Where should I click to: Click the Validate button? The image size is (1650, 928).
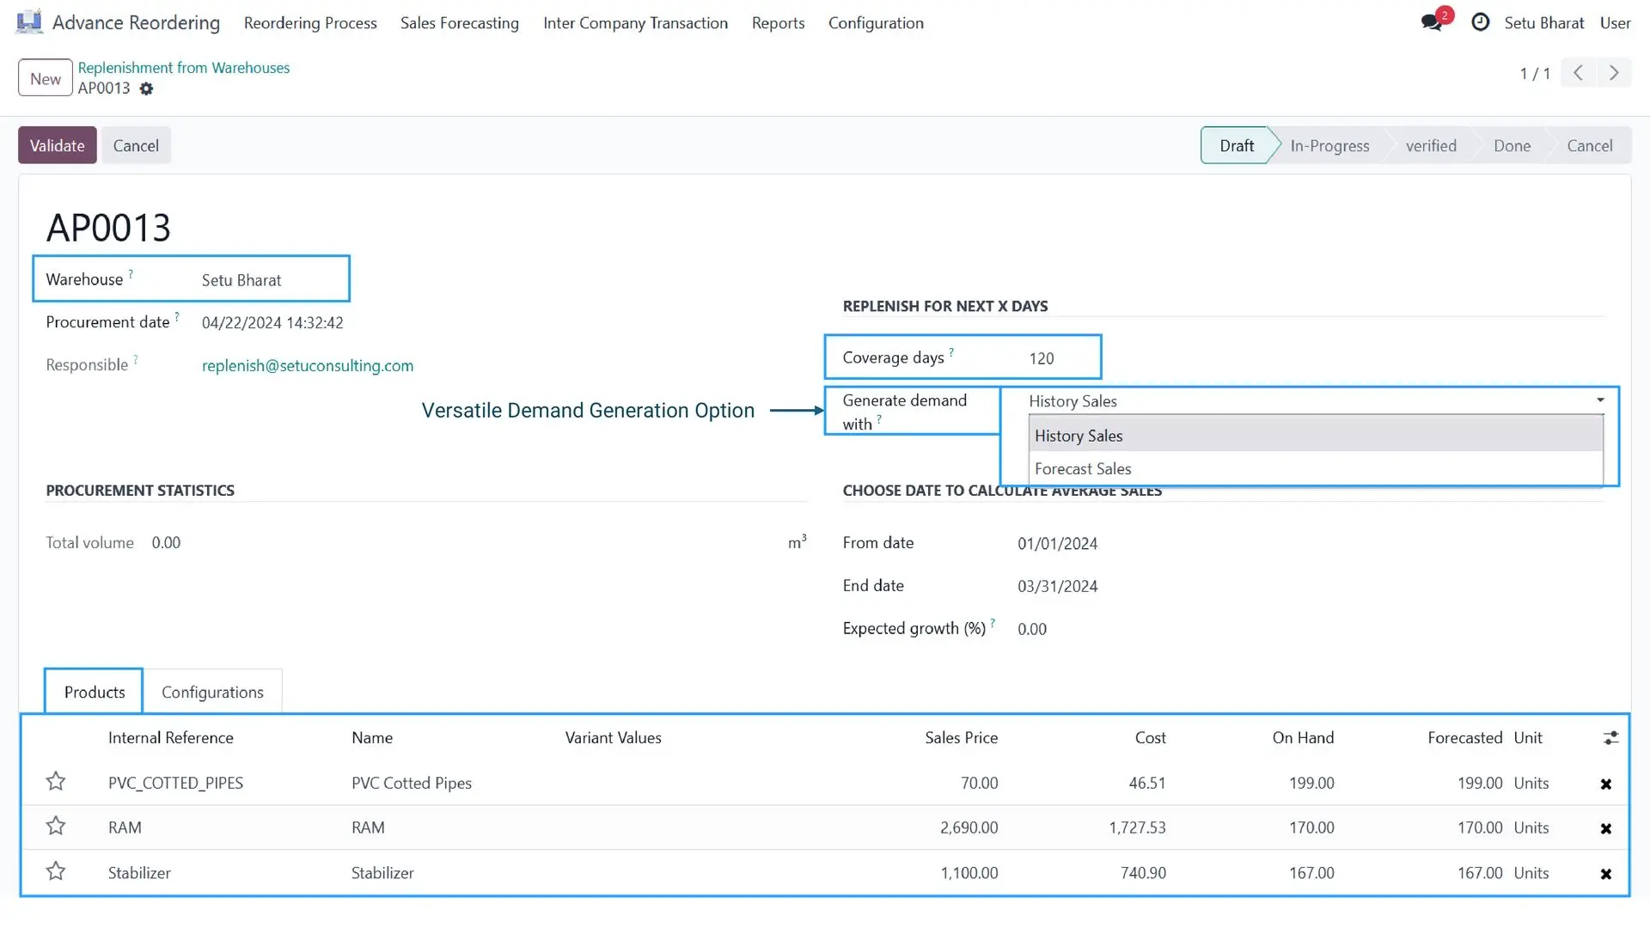58,145
